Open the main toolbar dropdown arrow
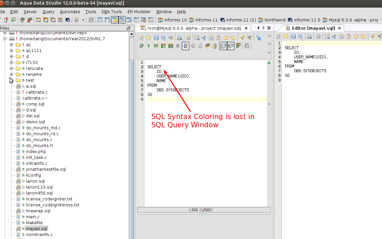 click(83, 20)
